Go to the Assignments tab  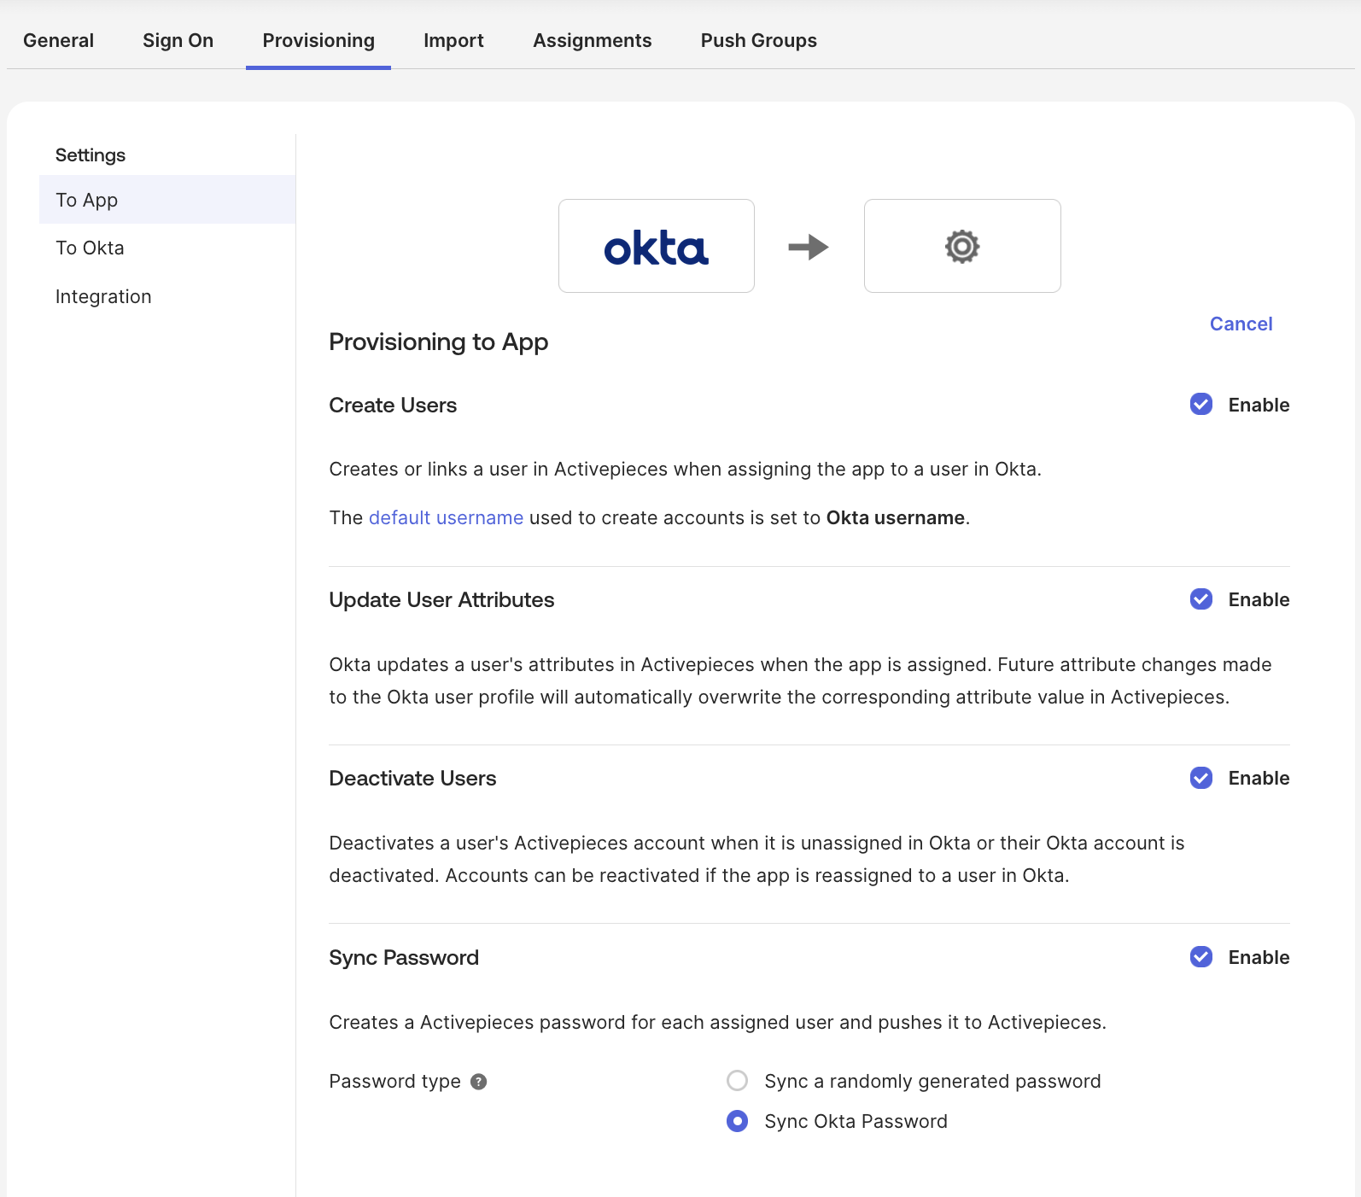[592, 40]
